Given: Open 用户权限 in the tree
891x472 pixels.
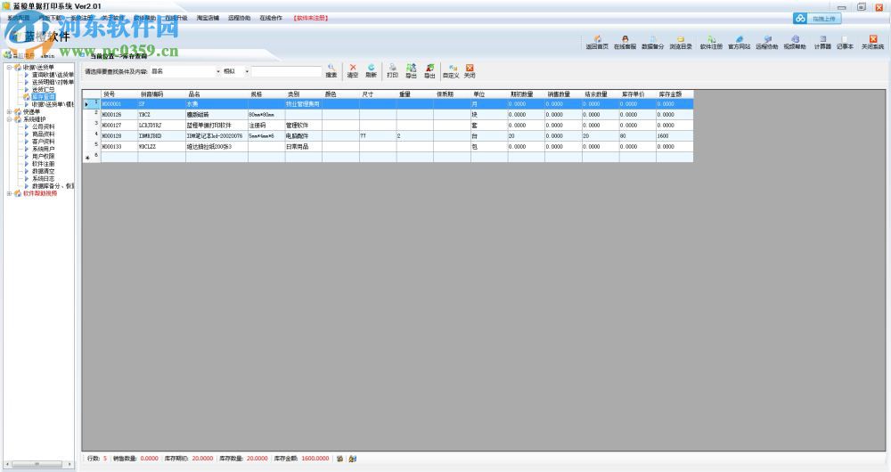Looking at the screenshot, I should pyautogui.click(x=43, y=156).
